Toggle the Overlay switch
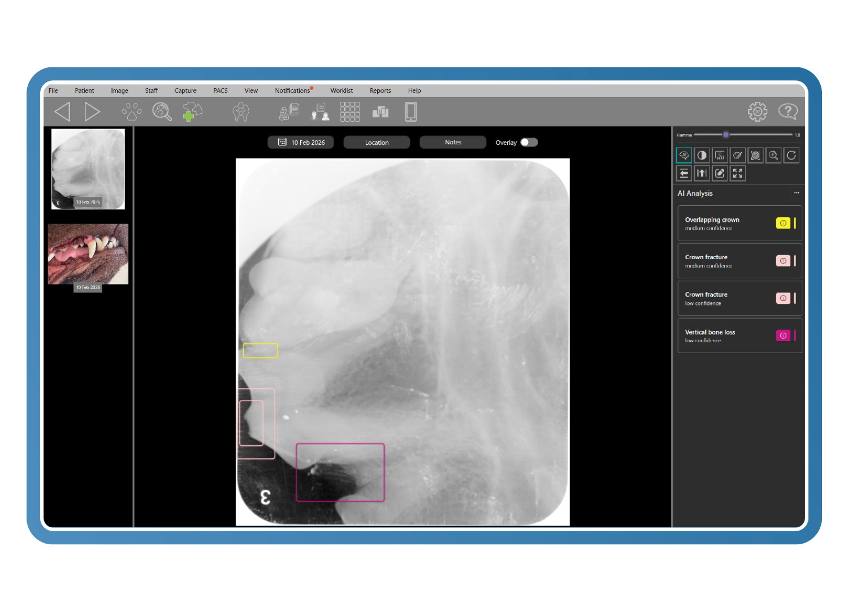The width and height of the screenshot is (848, 611). [x=528, y=142]
